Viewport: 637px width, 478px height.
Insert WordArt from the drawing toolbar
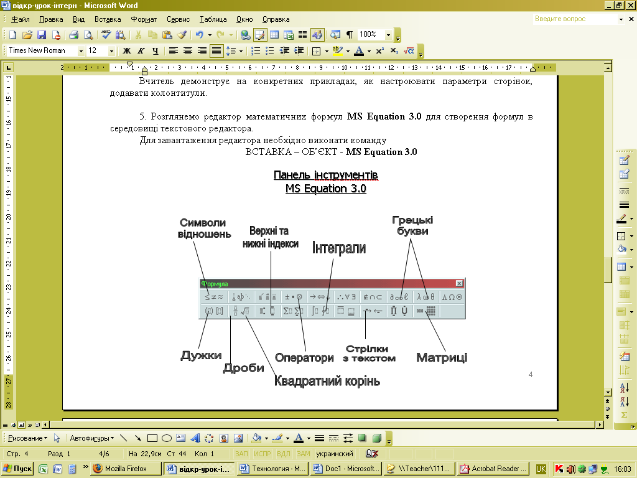point(195,438)
